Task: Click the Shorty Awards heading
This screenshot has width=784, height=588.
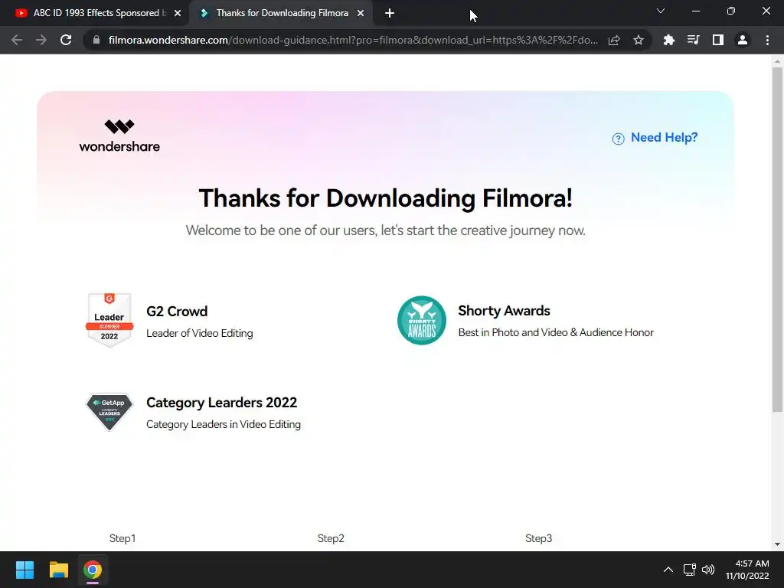Action: point(504,311)
